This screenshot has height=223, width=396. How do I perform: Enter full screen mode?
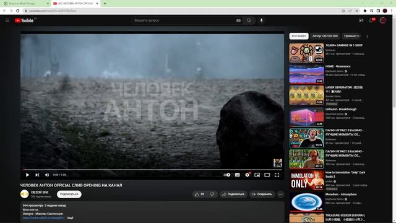coord(277,175)
